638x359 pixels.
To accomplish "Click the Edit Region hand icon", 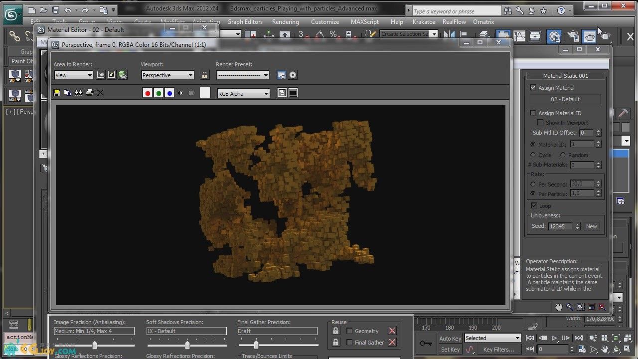I will coord(101,75).
